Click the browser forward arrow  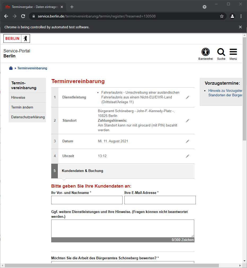(15, 16)
